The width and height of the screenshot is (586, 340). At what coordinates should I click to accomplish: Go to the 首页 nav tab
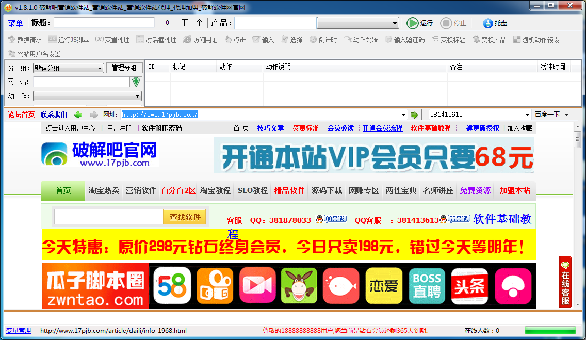coord(63,191)
